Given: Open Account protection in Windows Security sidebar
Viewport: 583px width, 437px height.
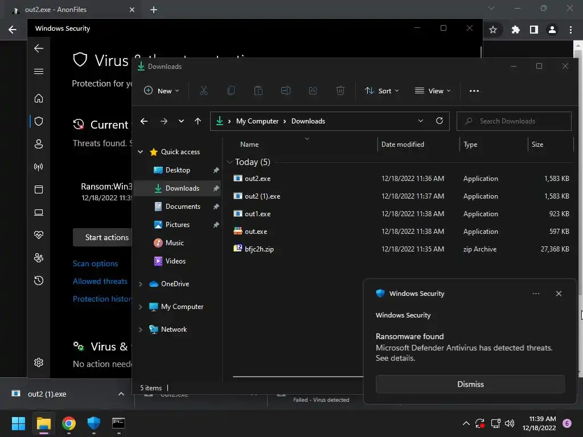Looking at the screenshot, I should pos(39,144).
